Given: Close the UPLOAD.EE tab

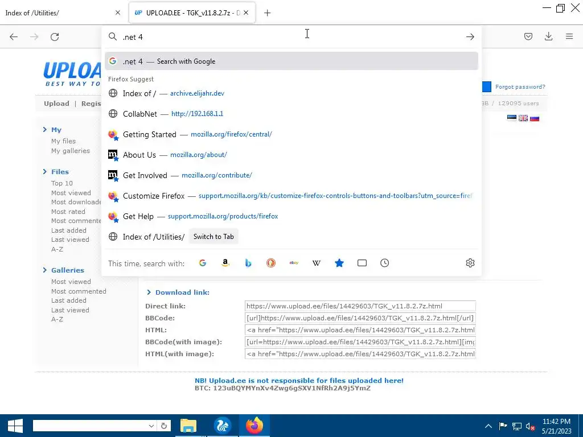Looking at the screenshot, I should tap(246, 13).
